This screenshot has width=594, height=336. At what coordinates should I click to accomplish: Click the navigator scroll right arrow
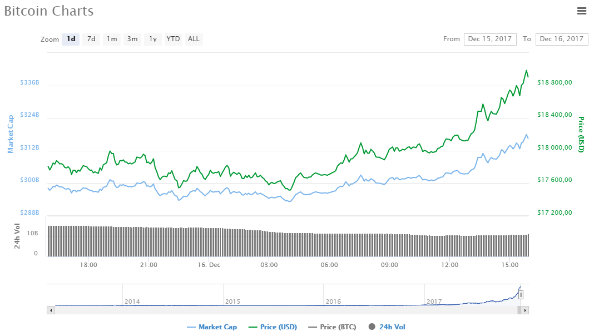pyautogui.click(x=525, y=310)
